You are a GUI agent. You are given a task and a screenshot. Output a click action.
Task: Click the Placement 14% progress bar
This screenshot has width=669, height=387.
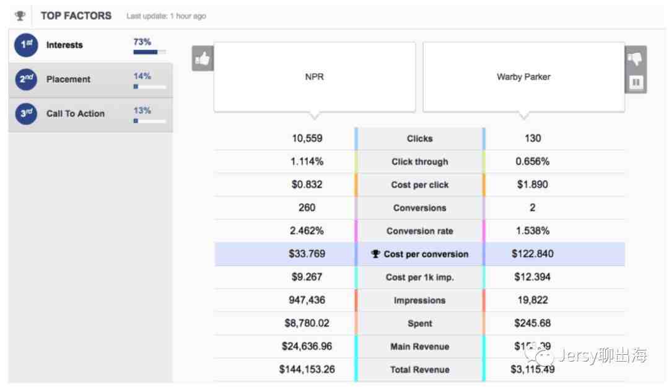click(149, 87)
